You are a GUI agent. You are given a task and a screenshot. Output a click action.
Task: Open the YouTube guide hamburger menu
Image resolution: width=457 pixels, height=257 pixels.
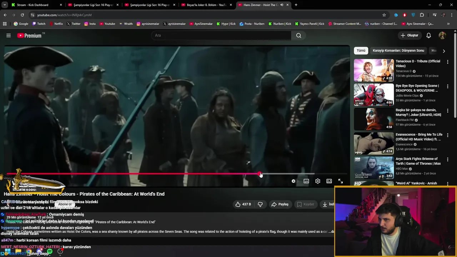pyautogui.click(x=9, y=35)
